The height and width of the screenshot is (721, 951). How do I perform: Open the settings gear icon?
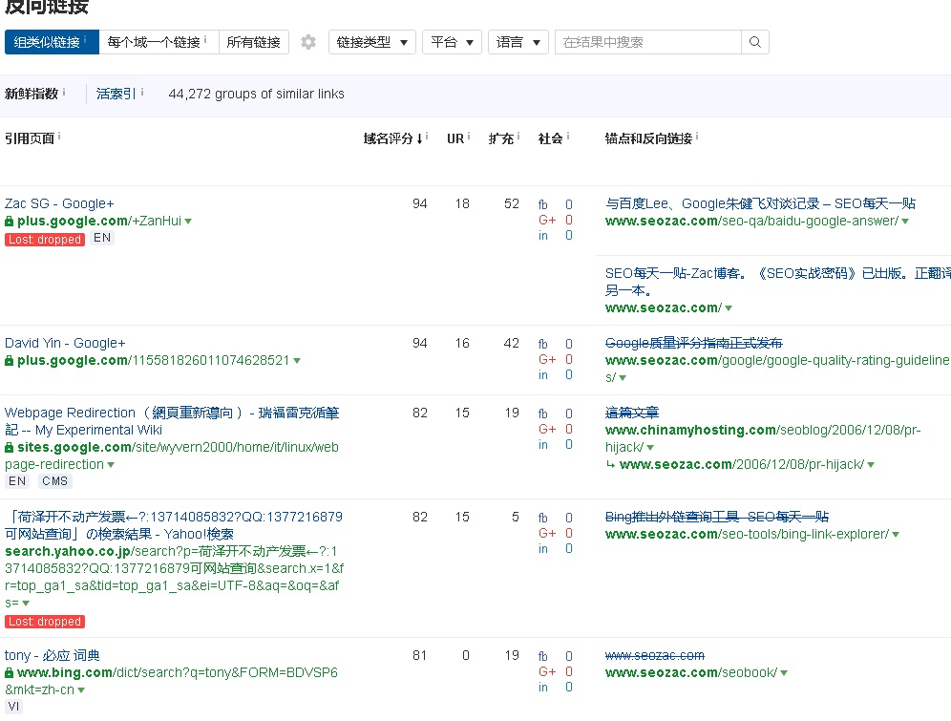pos(308,42)
